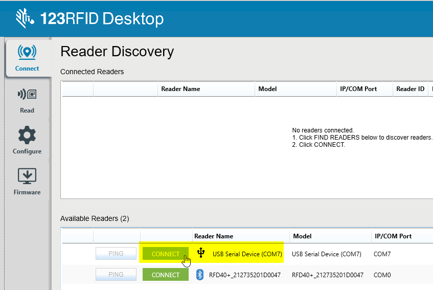
Task: Sort Available Readers by Reader Name header
Action: pos(214,236)
